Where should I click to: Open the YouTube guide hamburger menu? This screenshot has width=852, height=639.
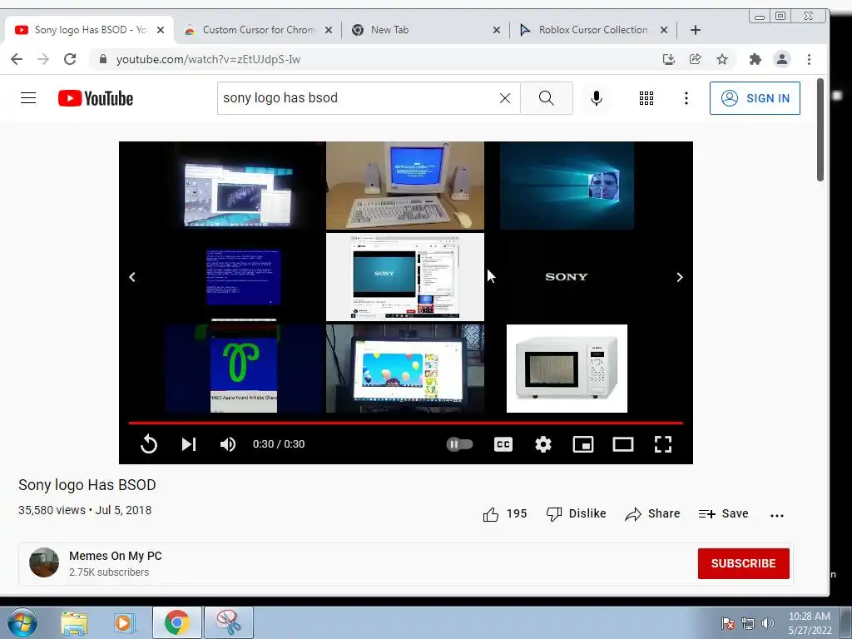[x=28, y=98]
